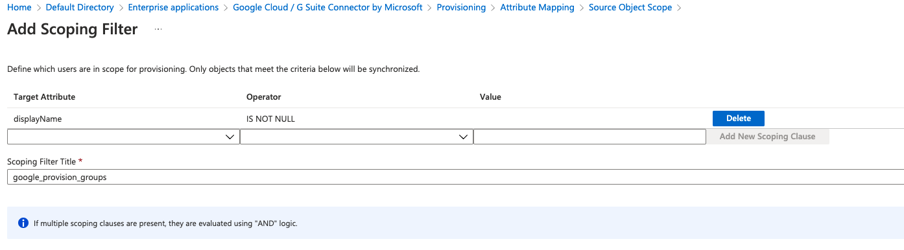Image resolution: width=904 pixels, height=250 pixels.
Task: Open the ellipsis more options menu
Action: [x=158, y=30]
